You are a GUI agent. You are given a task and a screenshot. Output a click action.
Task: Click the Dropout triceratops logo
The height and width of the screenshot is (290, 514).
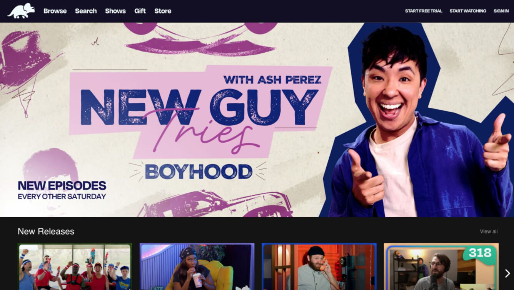(21, 11)
